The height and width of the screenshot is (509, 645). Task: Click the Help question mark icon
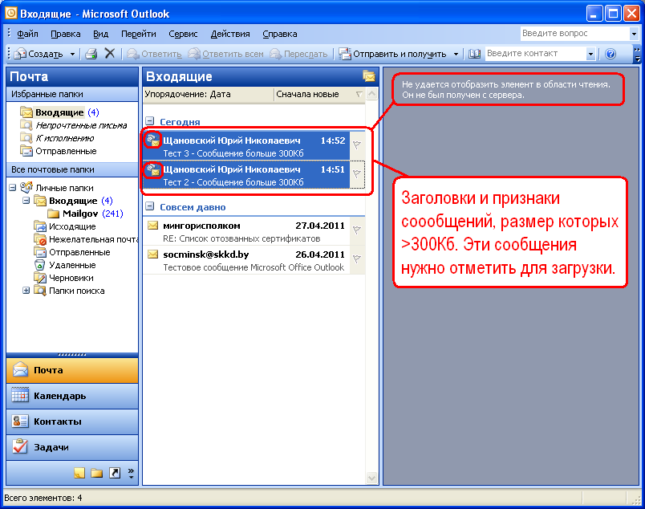[x=611, y=54]
